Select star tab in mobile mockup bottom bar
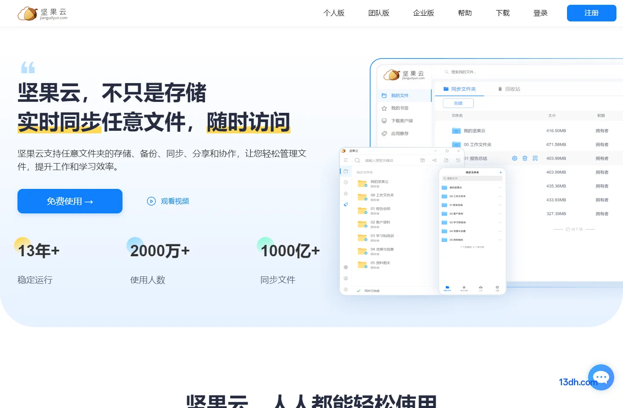623x408 pixels. coord(464,288)
